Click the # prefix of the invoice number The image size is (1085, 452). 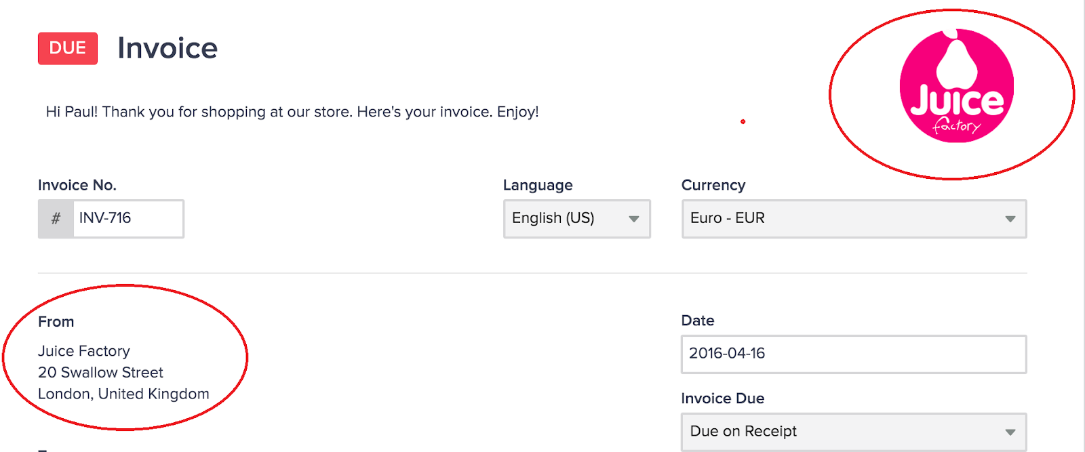click(x=56, y=218)
